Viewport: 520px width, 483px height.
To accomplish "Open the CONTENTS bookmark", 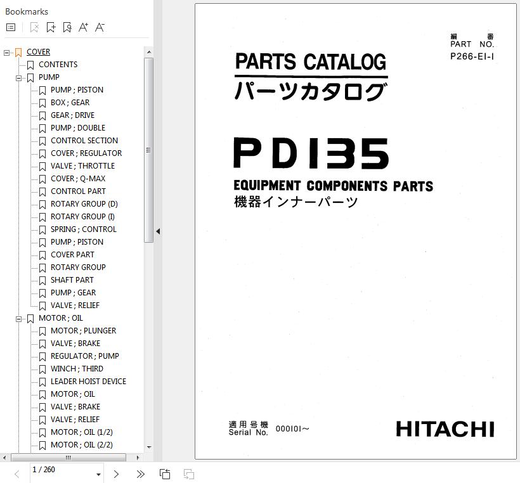I will tap(58, 64).
